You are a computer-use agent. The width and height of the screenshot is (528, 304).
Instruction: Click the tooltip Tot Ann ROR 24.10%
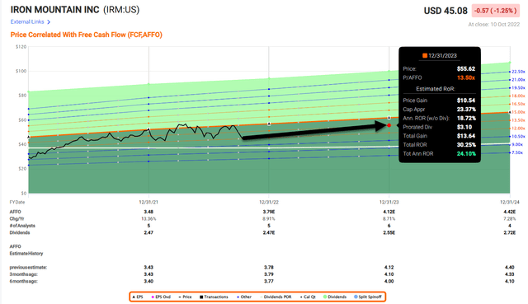tap(466, 154)
